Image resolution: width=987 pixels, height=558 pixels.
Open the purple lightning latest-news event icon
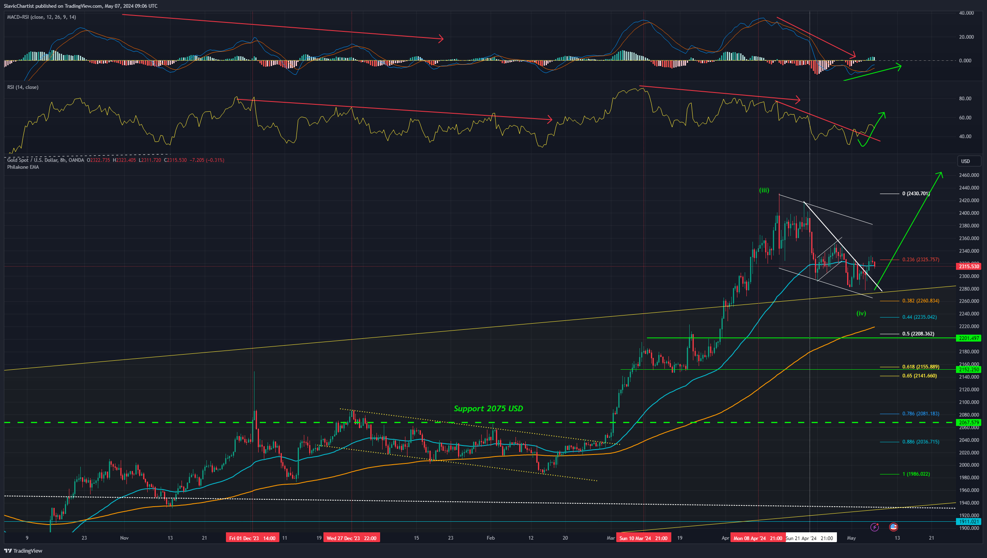(874, 527)
